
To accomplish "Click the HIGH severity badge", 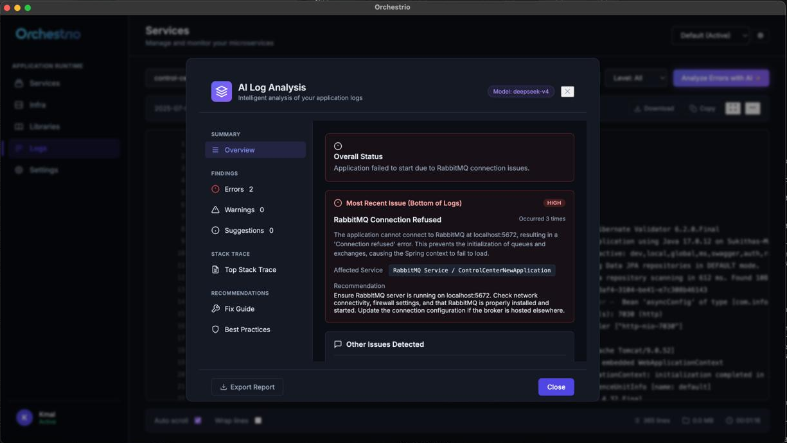I will [x=554, y=203].
